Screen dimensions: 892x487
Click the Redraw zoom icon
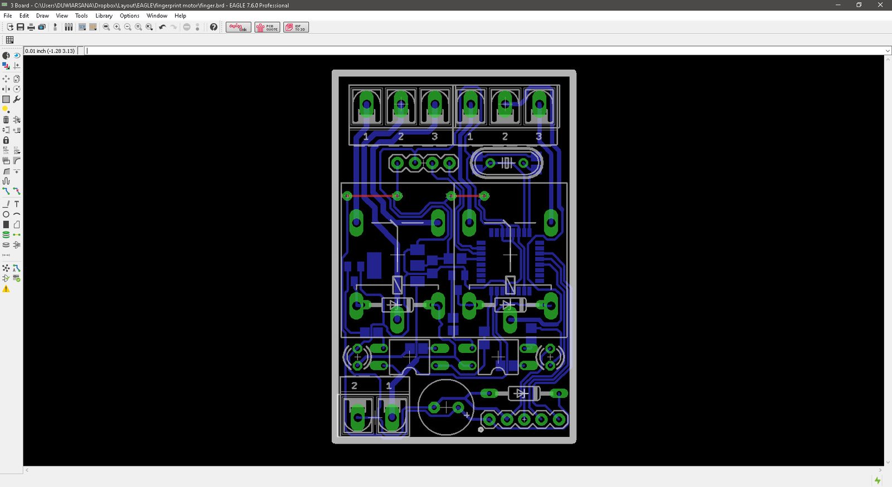[x=138, y=27]
